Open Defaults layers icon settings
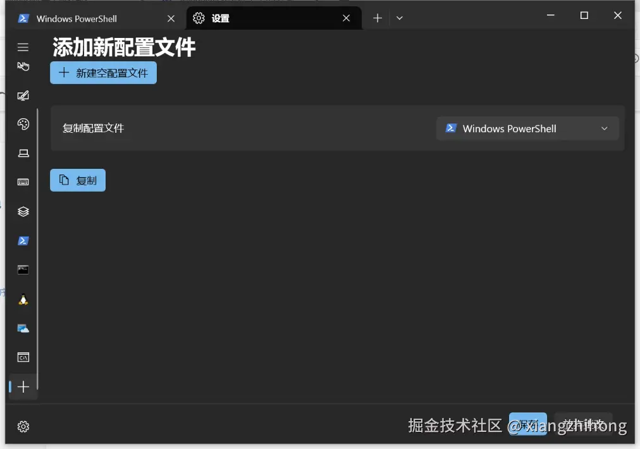This screenshot has height=449, width=640. (x=23, y=211)
